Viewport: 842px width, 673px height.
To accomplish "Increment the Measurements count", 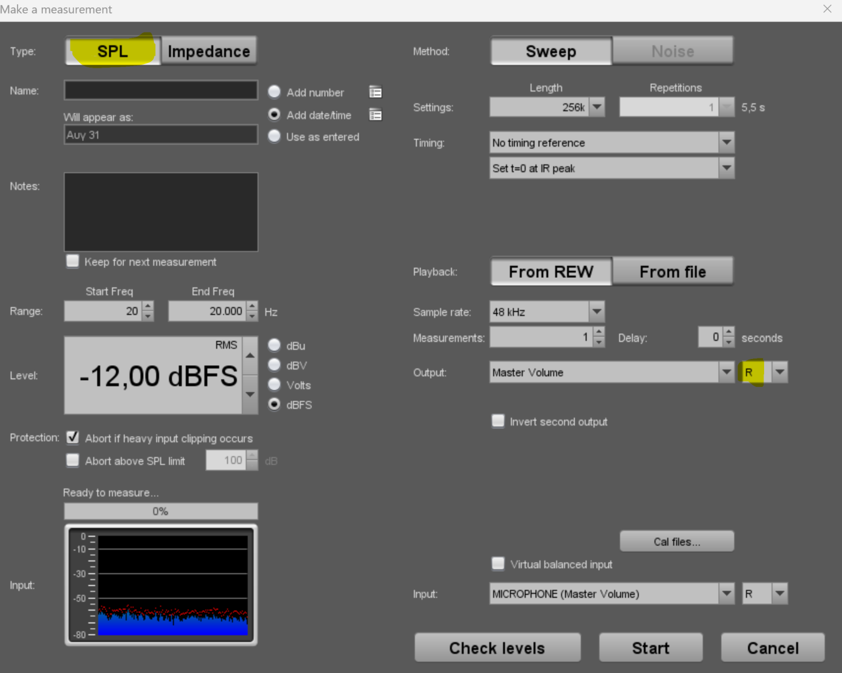I will point(598,332).
